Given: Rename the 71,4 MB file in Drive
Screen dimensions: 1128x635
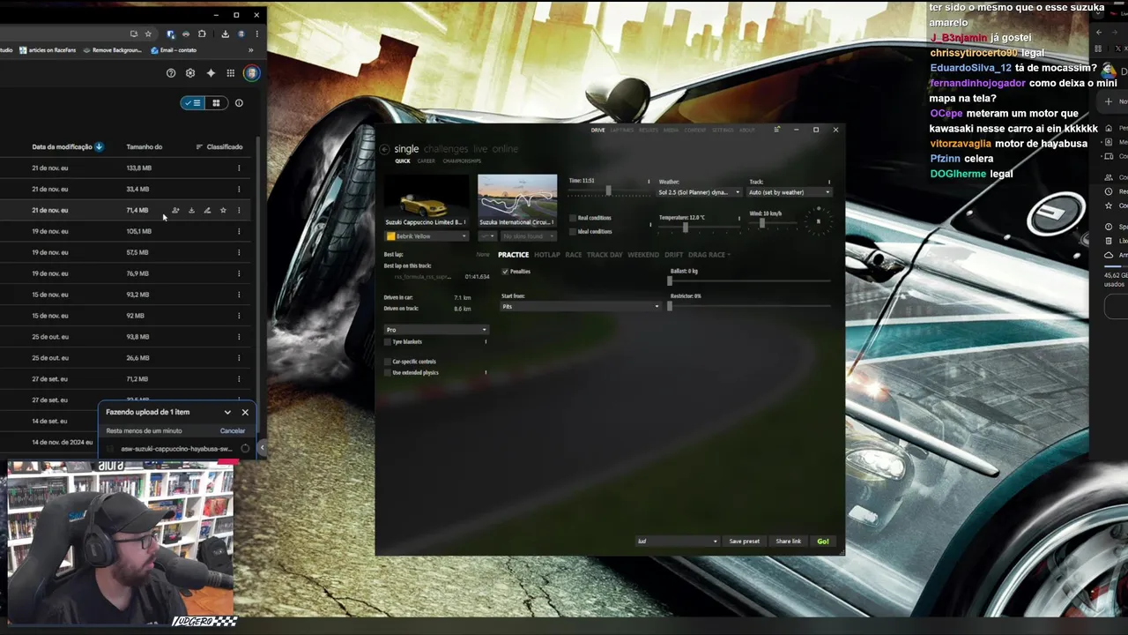Looking at the screenshot, I should click(207, 210).
